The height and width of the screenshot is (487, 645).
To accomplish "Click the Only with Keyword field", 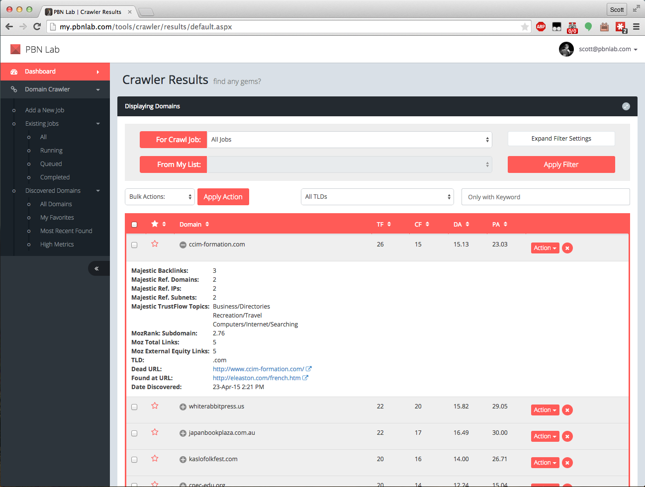I will pos(546,197).
